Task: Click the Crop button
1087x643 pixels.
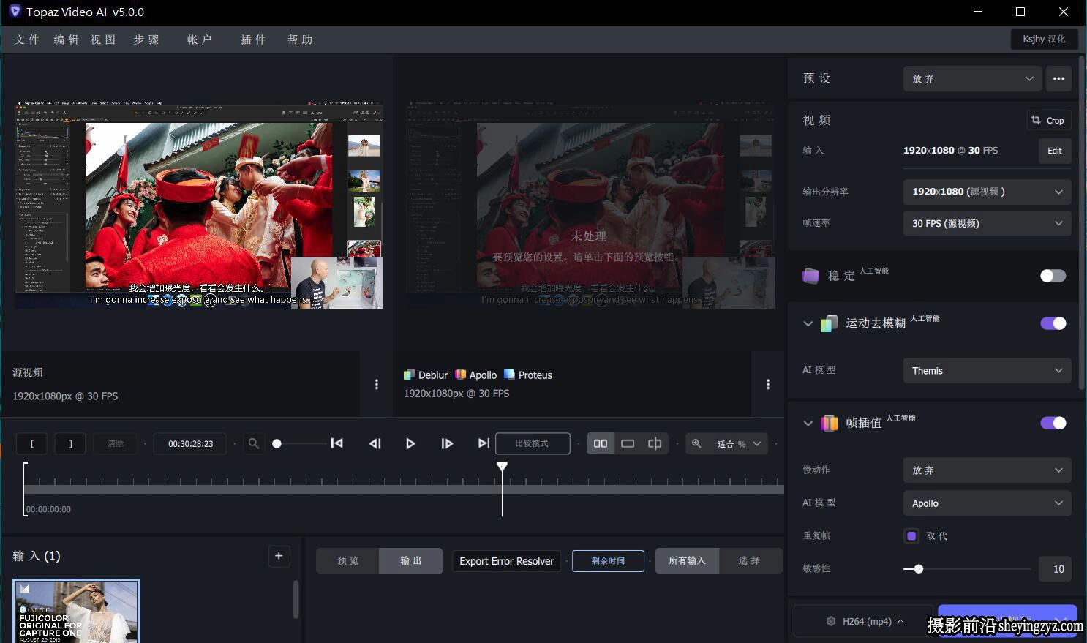Action: (1048, 120)
